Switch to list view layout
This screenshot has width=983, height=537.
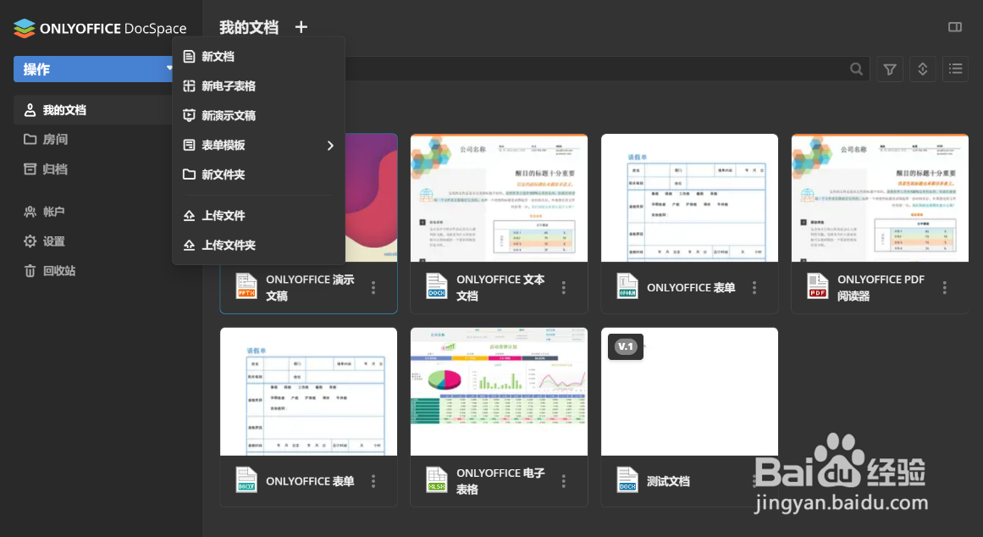pyautogui.click(x=955, y=69)
